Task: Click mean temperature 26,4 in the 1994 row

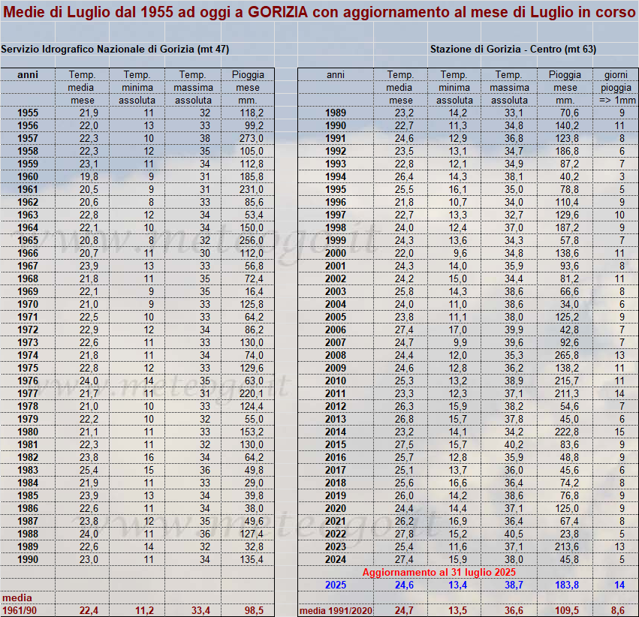Action: coord(404,176)
